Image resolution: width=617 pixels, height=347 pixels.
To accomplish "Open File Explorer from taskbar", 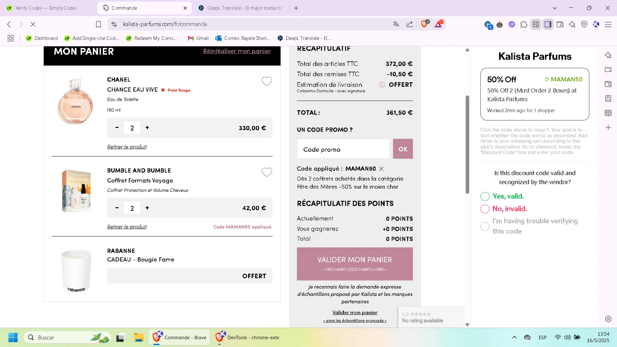I will click(x=139, y=338).
